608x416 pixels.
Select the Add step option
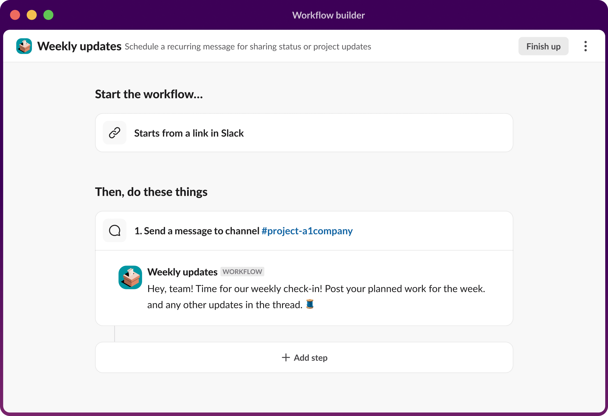tap(304, 358)
